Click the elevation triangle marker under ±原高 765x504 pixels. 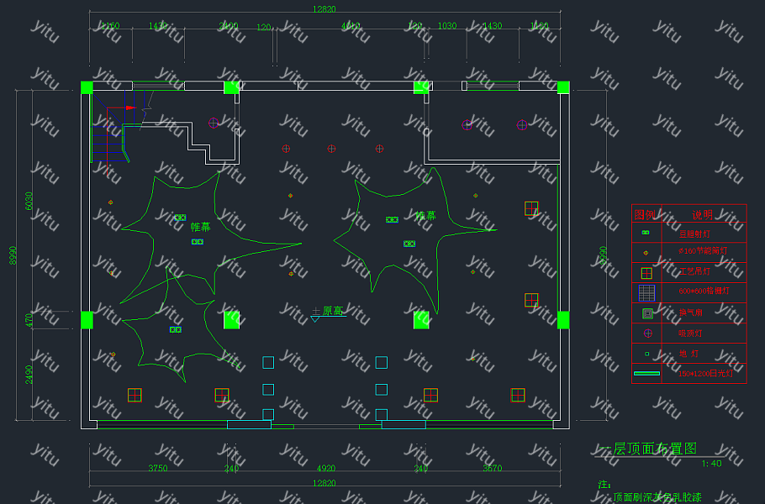pyautogui.click(x=315, y=319)
